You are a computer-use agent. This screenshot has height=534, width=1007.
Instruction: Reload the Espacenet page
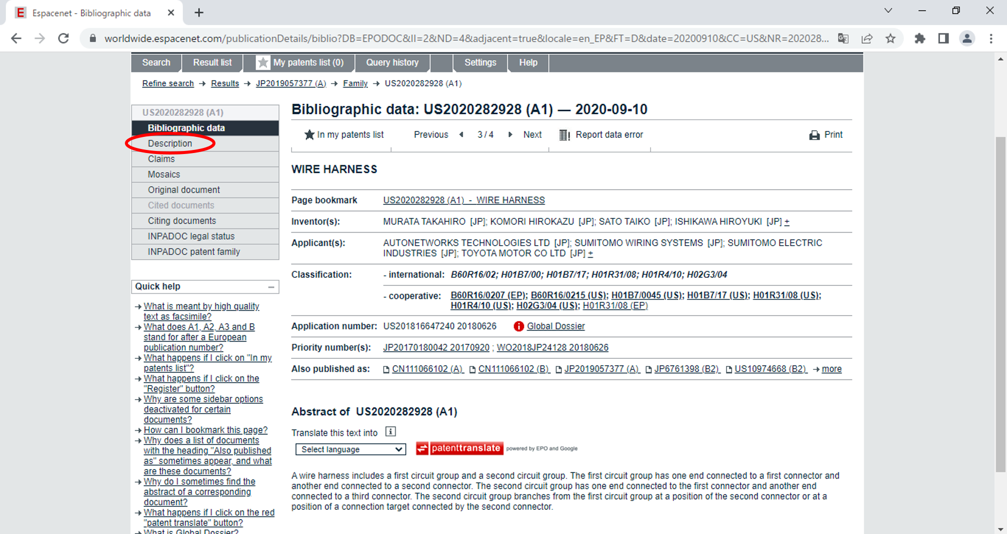[63, 38]
